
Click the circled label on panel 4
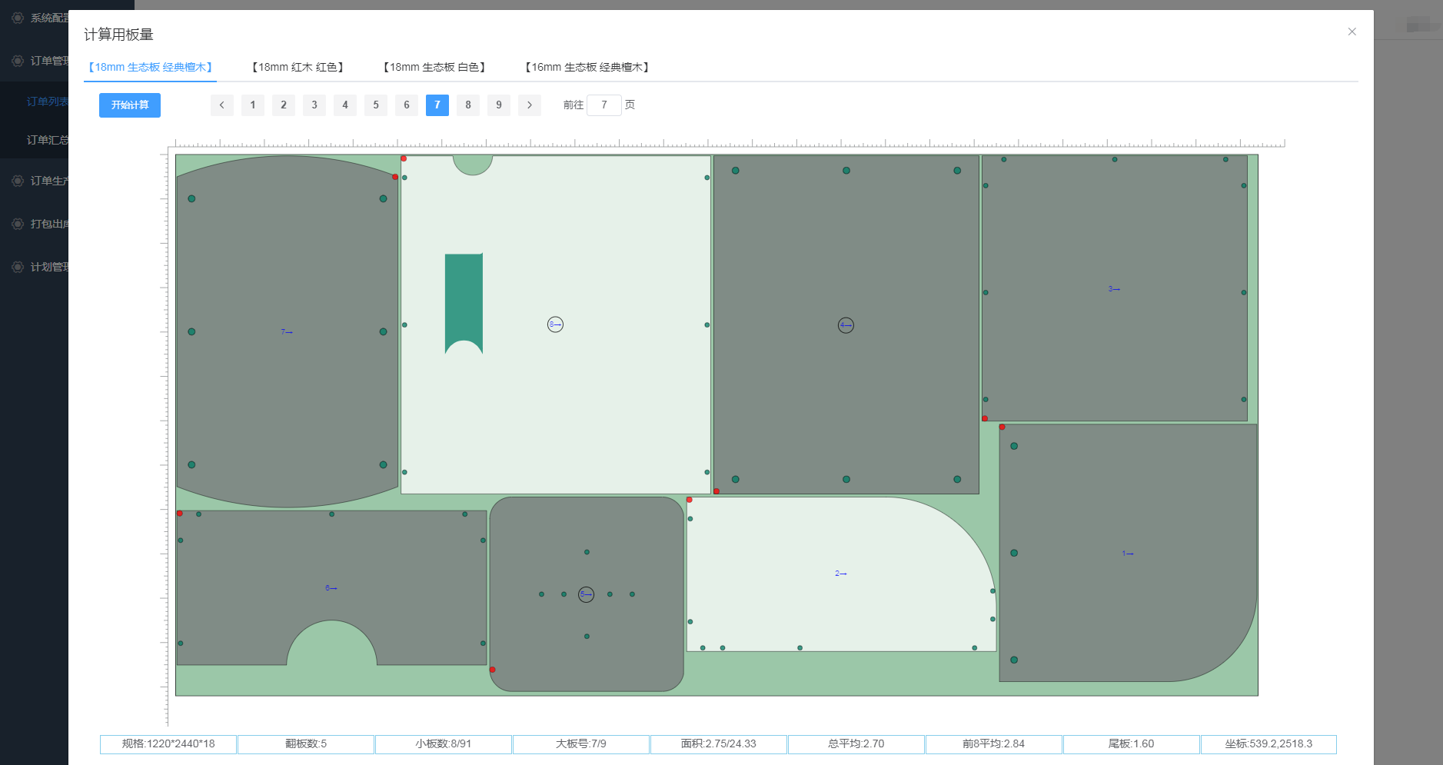point(846,325)
